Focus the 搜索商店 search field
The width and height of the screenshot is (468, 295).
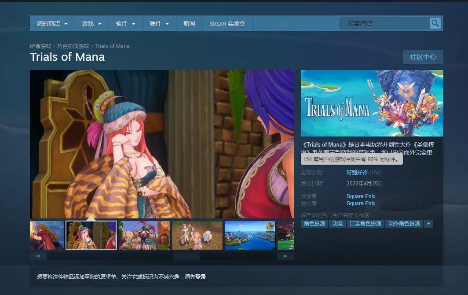(385, 23)
